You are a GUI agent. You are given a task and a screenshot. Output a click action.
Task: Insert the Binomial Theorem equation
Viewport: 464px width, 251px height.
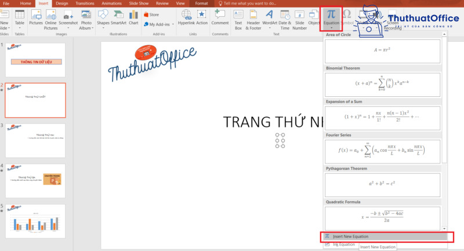(x=382, y=85)
